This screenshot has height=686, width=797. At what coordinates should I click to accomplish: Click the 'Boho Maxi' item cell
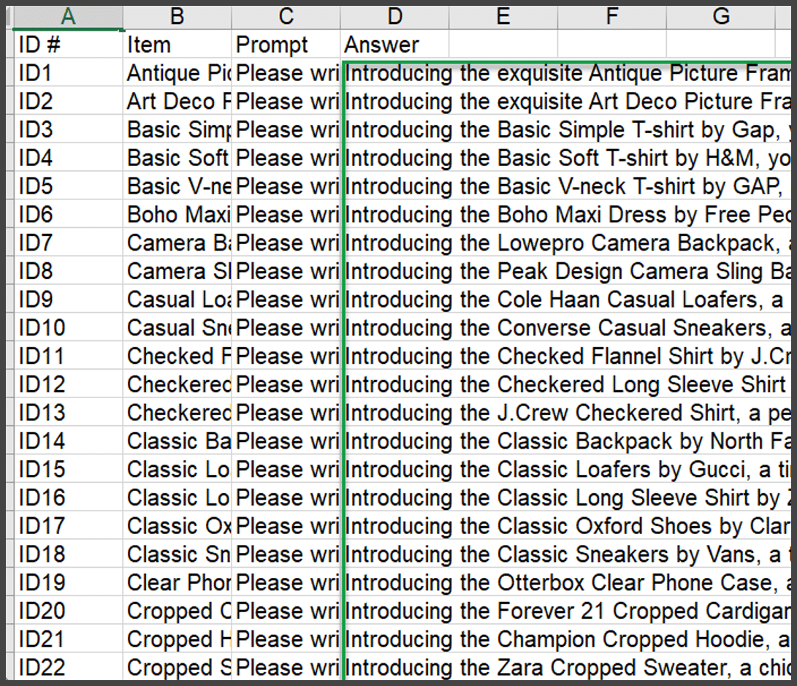(177, 215)
